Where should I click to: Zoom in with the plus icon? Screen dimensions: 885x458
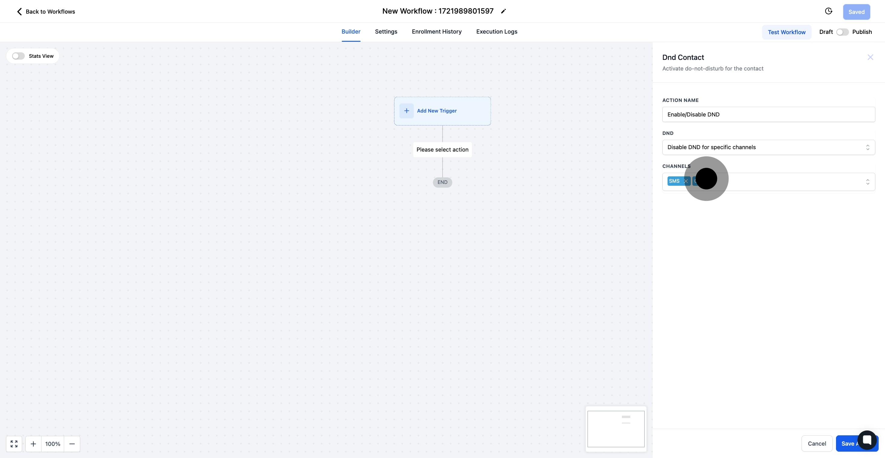tap(33, 443)
